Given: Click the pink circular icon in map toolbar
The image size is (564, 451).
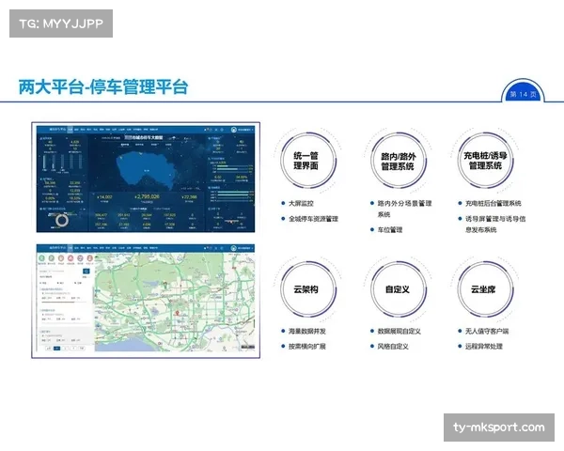Looking at the screenshot, I should pos(70,257).
